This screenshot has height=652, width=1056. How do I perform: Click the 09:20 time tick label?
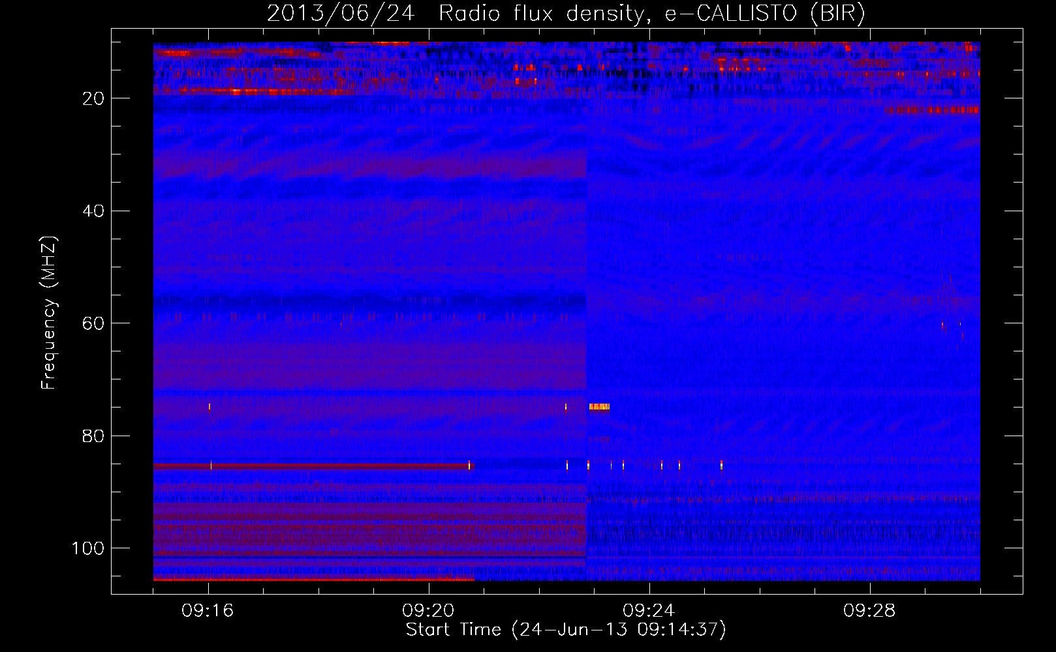(x=428, y=611)
